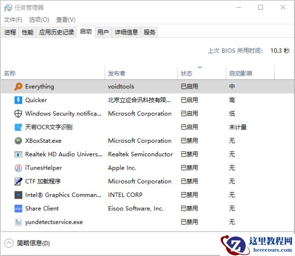The height and width of the screenshot is (256, 295).
Task: Click the 高 startup impact for Quicker
Action: pyautogui.click(x=232, y=100)
